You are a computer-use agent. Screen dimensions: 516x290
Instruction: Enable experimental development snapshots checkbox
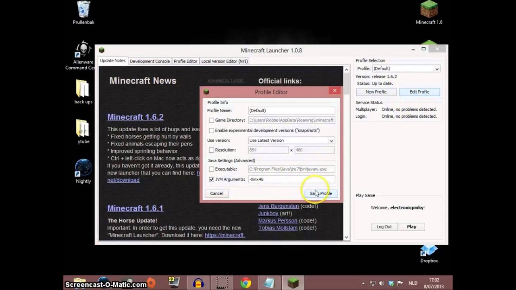[x=212, y=130]
